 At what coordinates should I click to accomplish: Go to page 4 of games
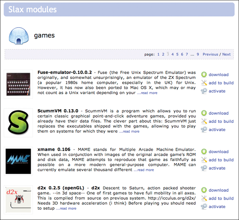click(x=172, y=54)
